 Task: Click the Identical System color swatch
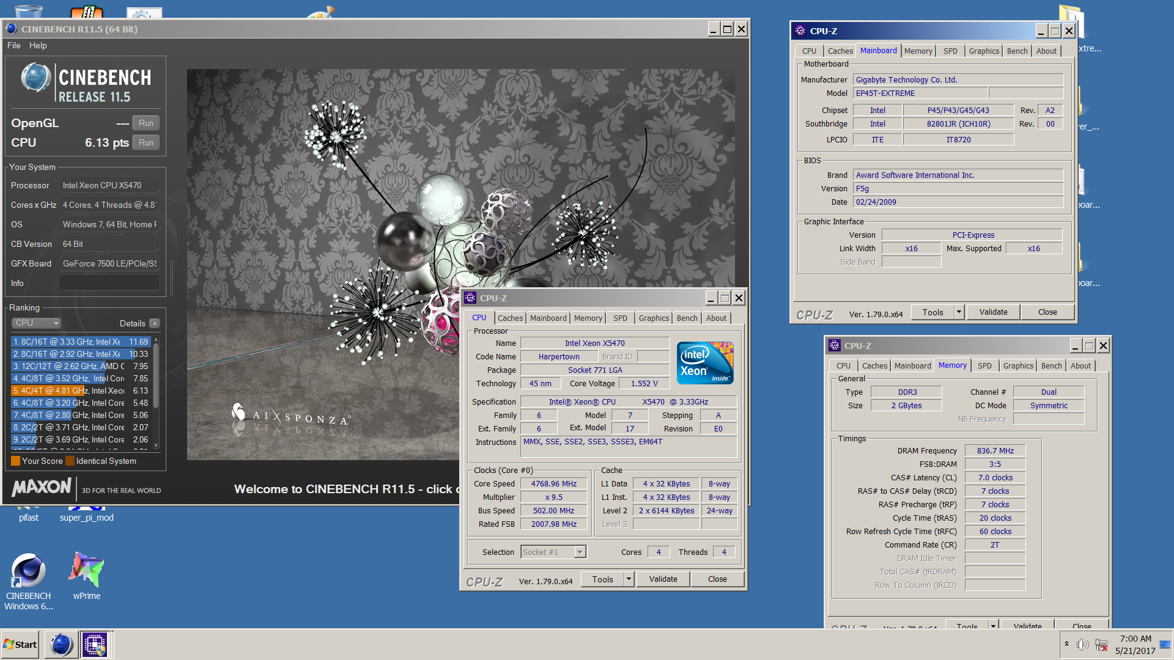pos(70,461)
